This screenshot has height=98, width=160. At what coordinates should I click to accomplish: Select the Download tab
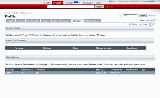pos(78,21)
